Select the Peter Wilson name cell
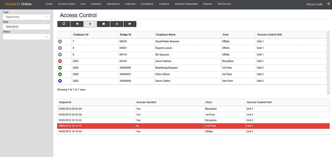The height and width of the screenshot is (157, 332). (x=188, y=74)
